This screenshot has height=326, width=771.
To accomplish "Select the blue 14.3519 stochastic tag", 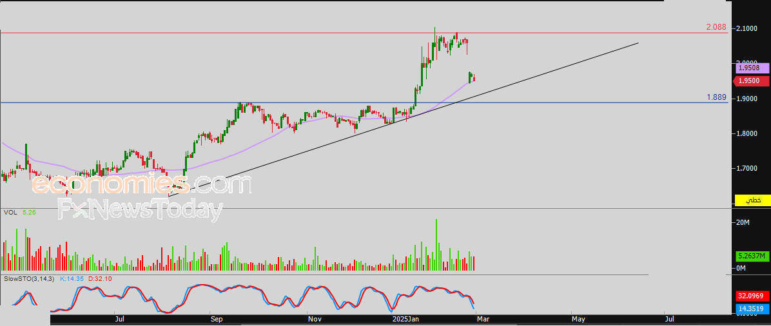I will click(752, 309).
